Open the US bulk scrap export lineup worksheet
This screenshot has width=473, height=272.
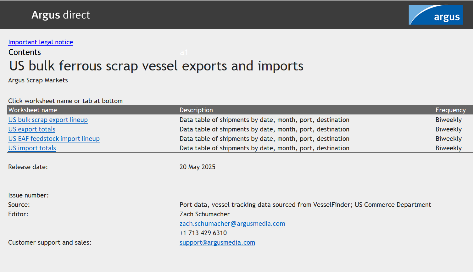point(48,120)
